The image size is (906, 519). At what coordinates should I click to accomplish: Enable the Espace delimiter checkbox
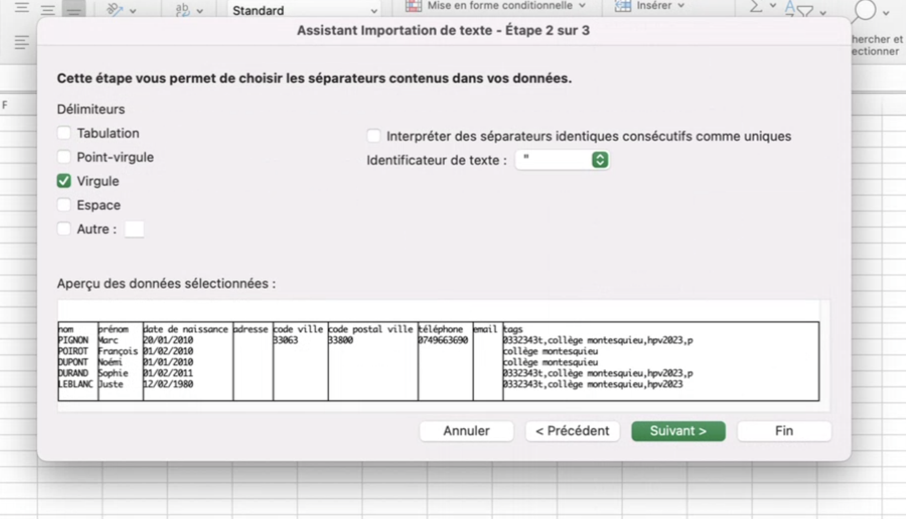(64, 205)
